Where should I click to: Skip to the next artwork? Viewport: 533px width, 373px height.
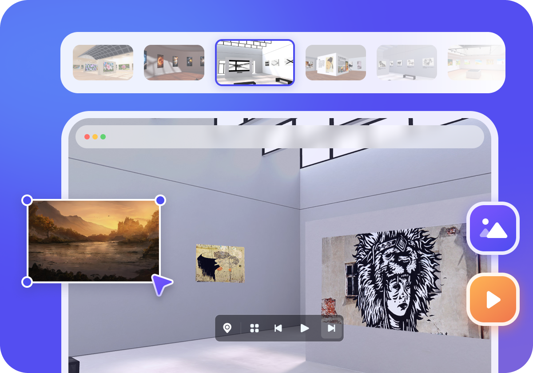click(x=331, y=328)
